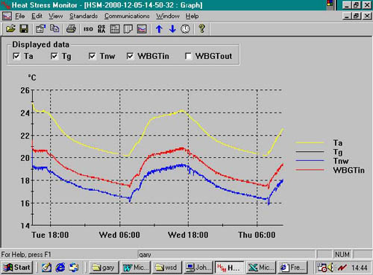Open the data table view icon
Image resolution: width=373 pixels, height=275 pixels.
point(115,29)
